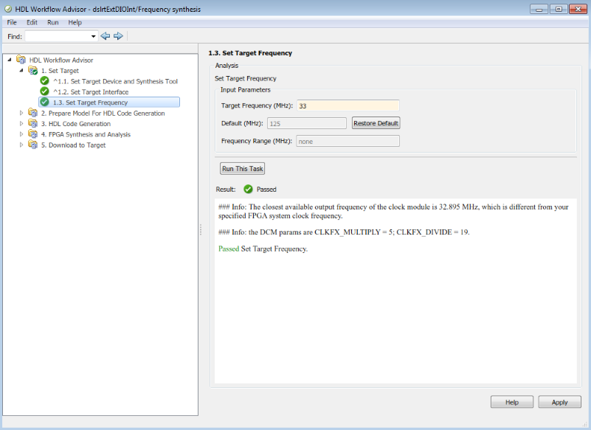This screenshot has height=430, width=591.
Task: Click folder icon of Download to Target
Action: (32, 145)
